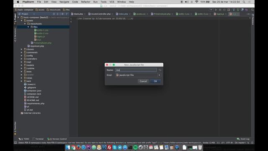Click Spotlight search in macOS menu bar
Screen dimensions: 268x151
pyautogui.click(x=244, y=2)
